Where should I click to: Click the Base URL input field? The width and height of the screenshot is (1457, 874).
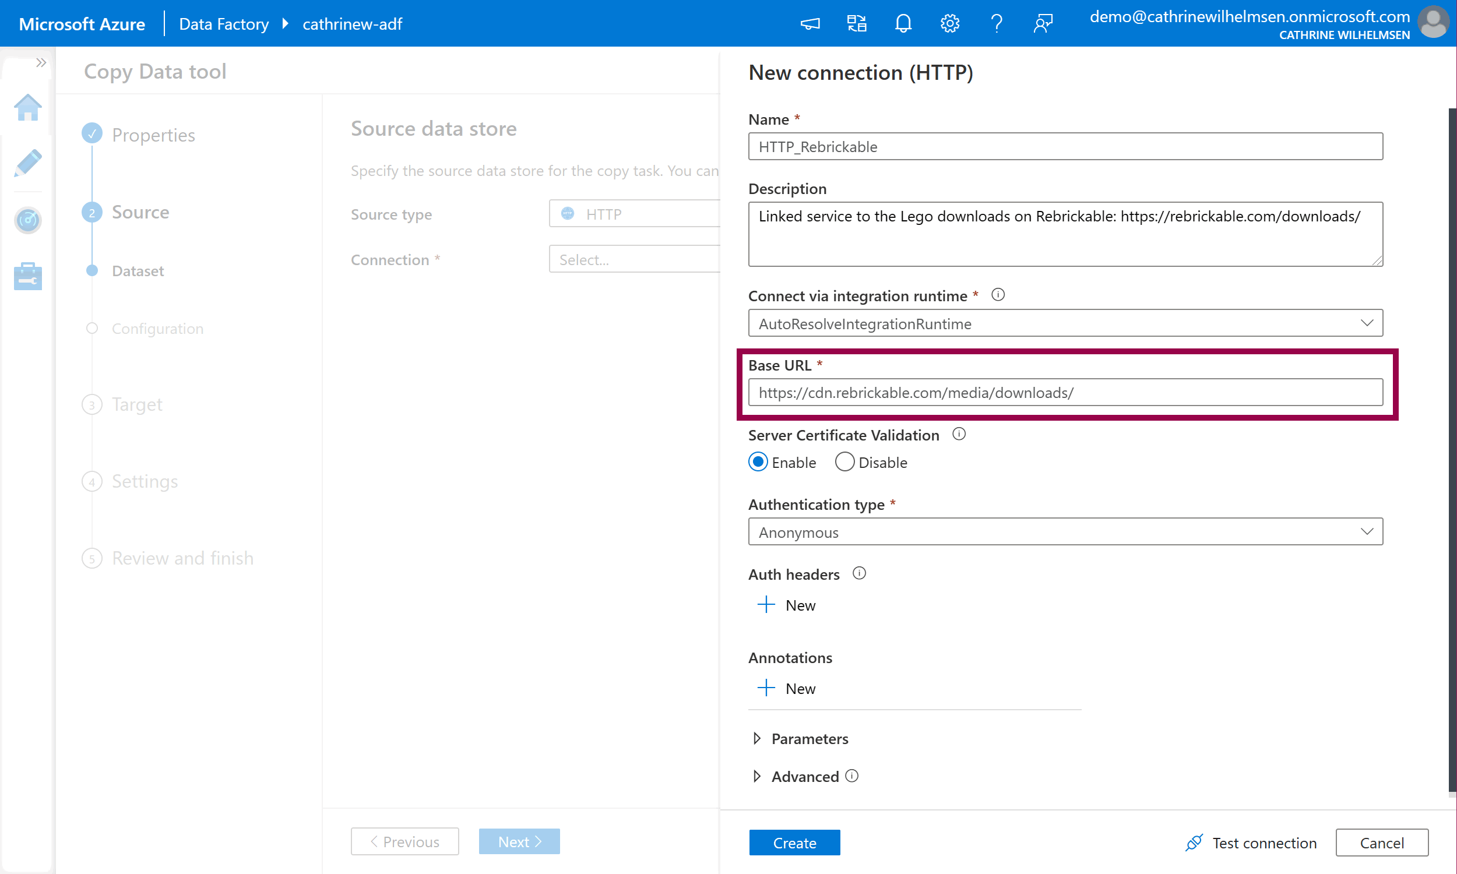pos(1065,393)
